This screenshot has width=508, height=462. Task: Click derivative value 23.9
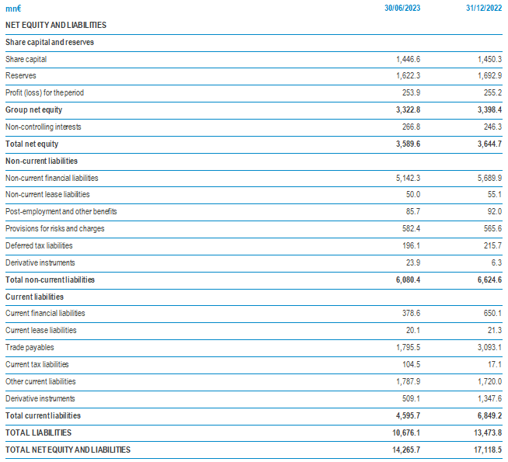[x=413, y=262]
